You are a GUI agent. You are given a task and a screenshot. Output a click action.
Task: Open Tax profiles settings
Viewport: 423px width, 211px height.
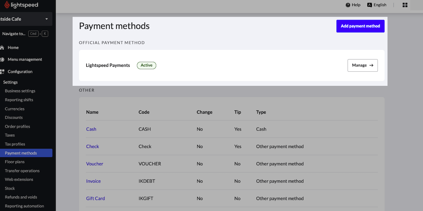pos(15,144)
